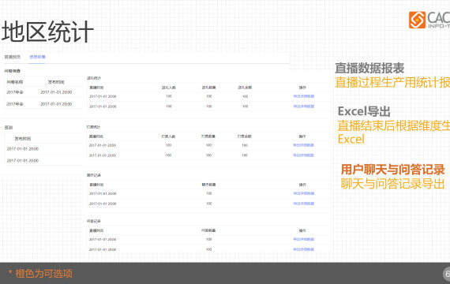The width and height of the screenshot is (450, 284).
Task: Click the 聊天数量 column header
Action: 208,185
